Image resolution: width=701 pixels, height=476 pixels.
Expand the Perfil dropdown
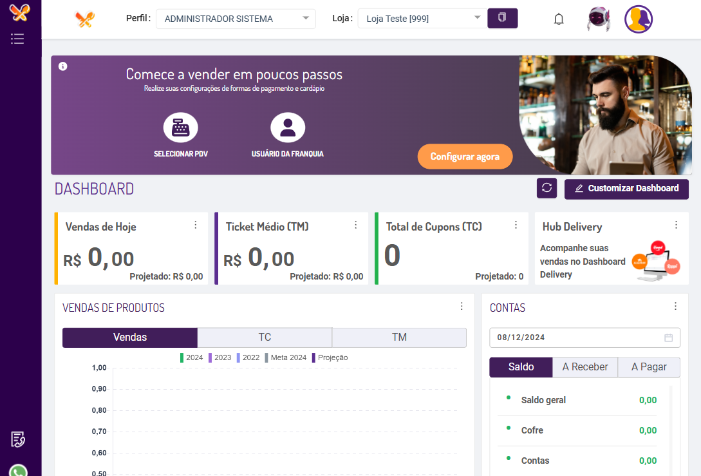pos(235,19)
